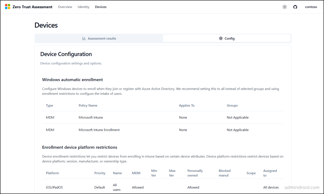Click the Applies To column header
The image size is (324, 194).
click(x=187, y=105)
